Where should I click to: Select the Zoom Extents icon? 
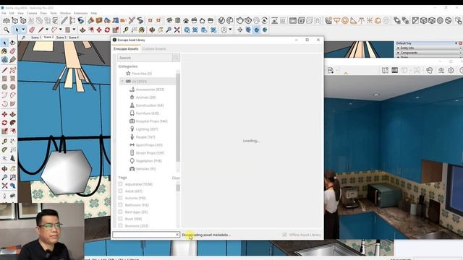coord(177,30)
